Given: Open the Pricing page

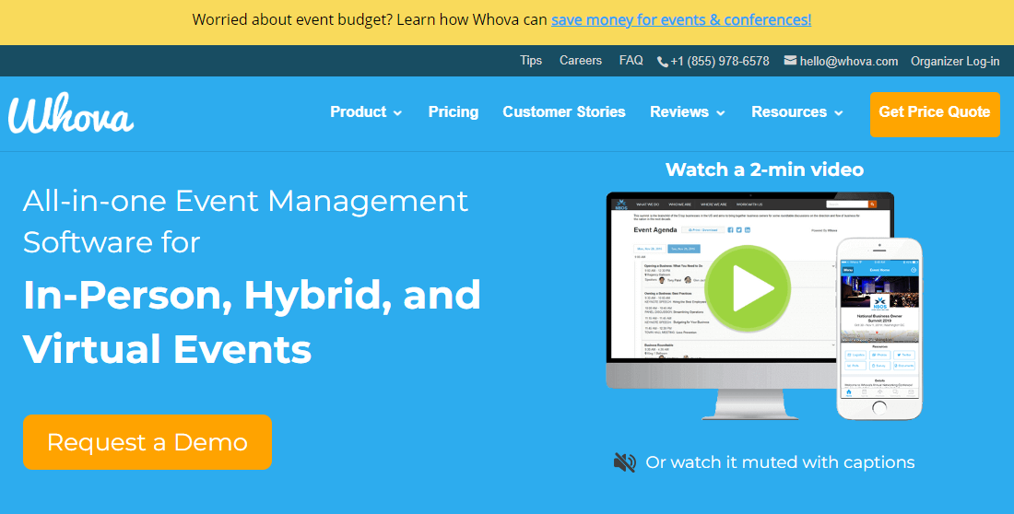Looking at the screenshot, I should [x=454, y=111].
